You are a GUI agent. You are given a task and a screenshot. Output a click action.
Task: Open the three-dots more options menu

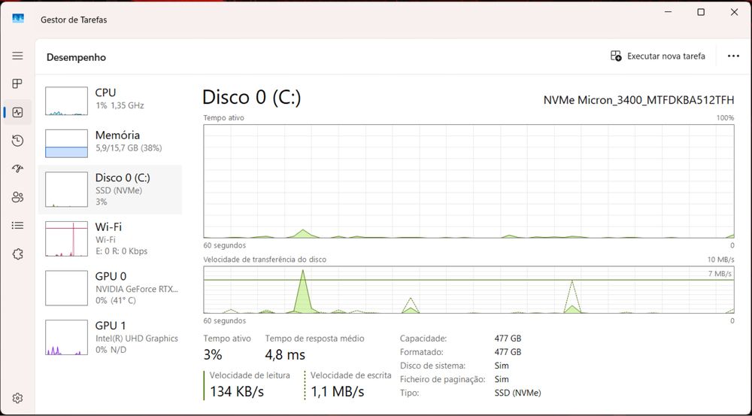point(732,56)
